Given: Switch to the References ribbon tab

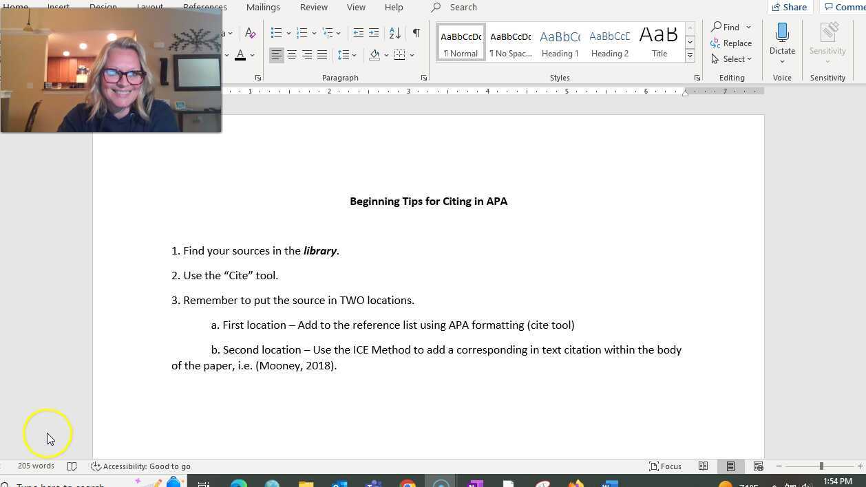Looking at the screenshot, I should click(x=204, y=7).
